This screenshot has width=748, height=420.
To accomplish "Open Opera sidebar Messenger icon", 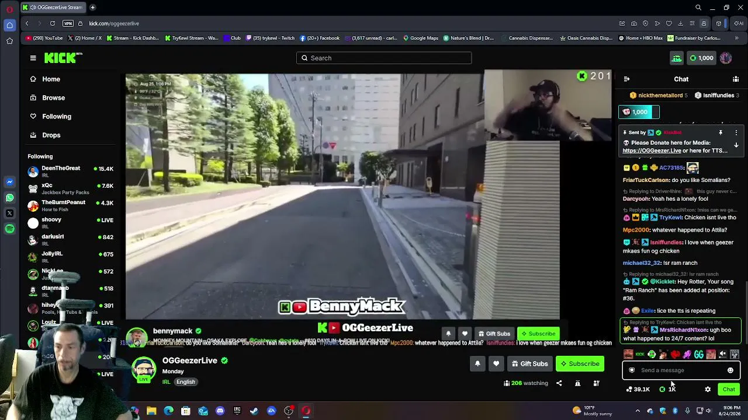I will 9,182.
